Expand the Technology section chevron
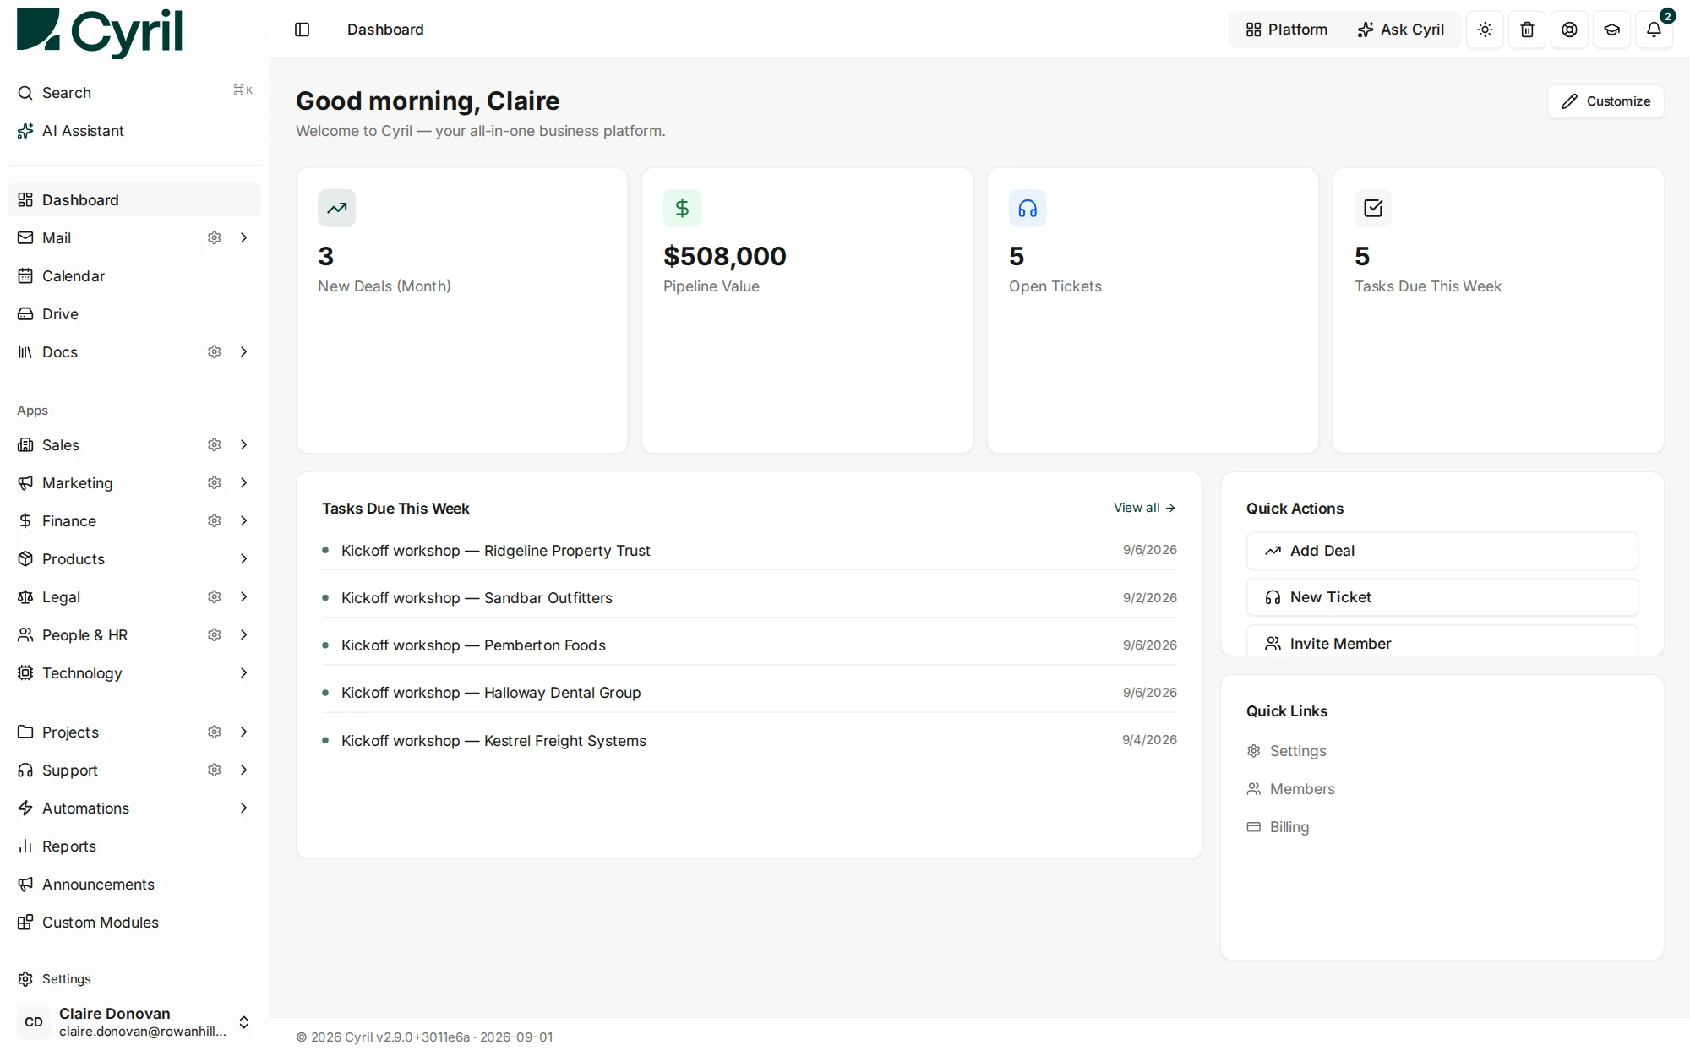Screen dimensions: 1690x1056 pos(243,673)
